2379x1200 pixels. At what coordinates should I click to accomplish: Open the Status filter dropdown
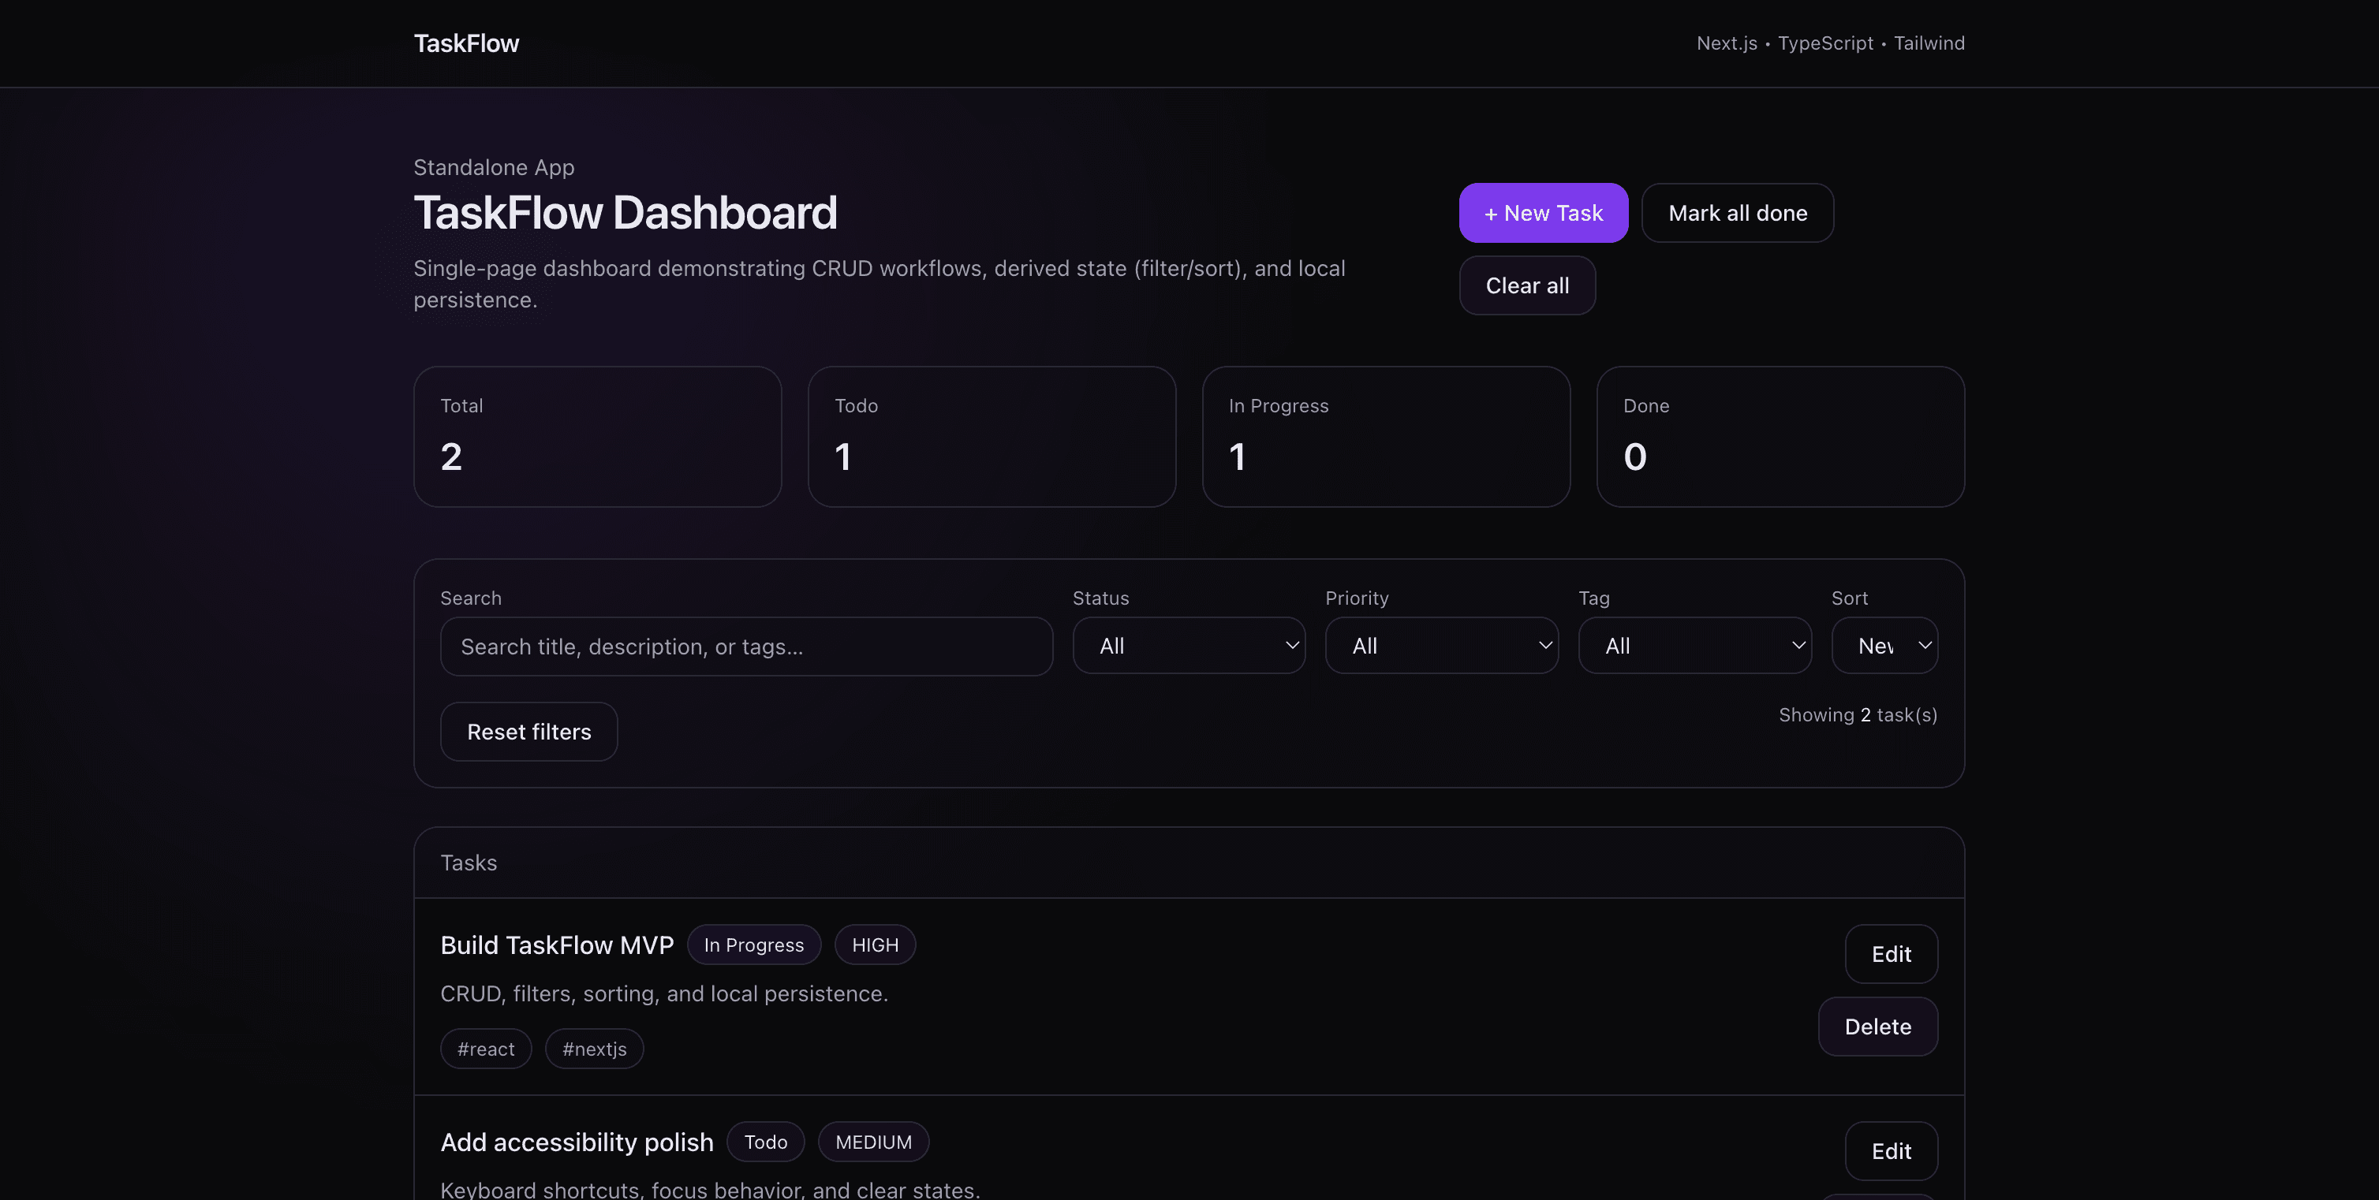point(1189,645)
